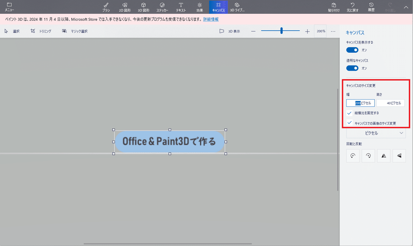413x246 pixels.
Task: Rotate canvas left button
Action: coord(353,156)
